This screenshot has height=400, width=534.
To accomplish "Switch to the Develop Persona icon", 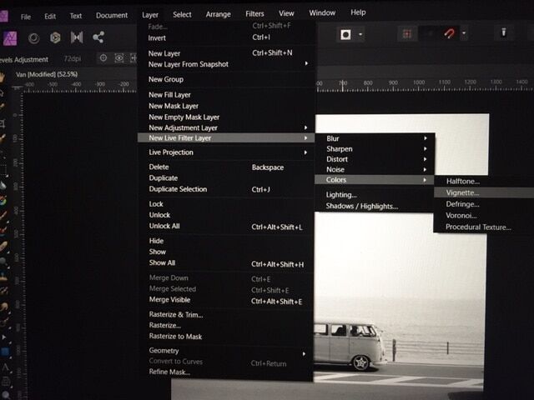I will 55,37.
